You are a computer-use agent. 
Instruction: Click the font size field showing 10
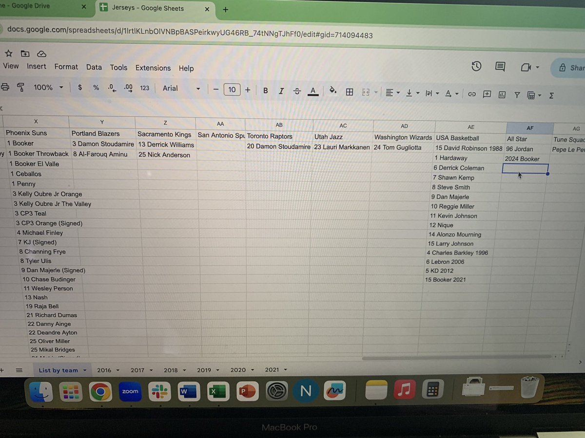point(232,89)
